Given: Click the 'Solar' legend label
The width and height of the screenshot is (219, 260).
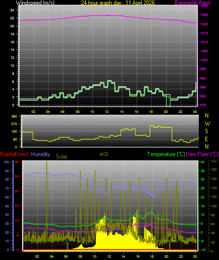Looking at the screenshot, I should tap(62, 157).
